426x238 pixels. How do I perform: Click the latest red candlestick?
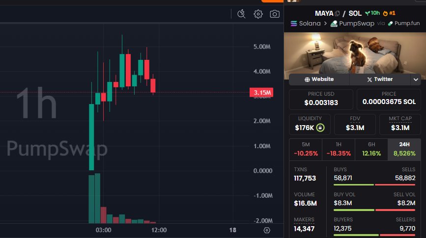click(153, 85)
